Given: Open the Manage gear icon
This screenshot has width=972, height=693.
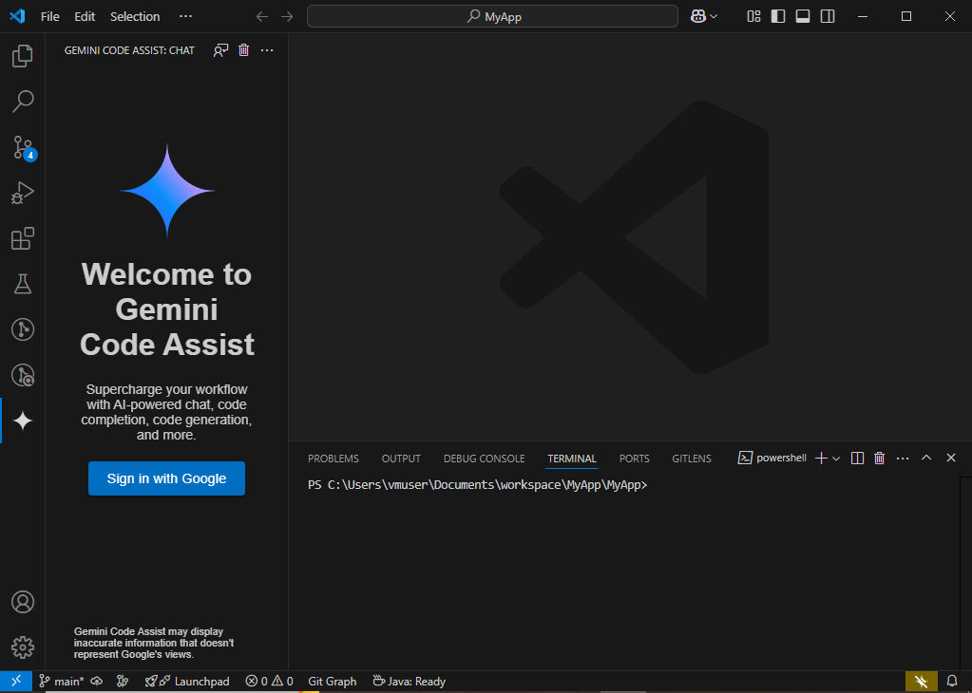Looking at the screenshot, I should click(22, 647).
